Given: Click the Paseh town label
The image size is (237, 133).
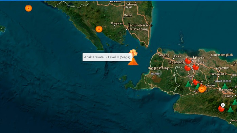Looking at the screenshot, I should (x=227, y=96).
